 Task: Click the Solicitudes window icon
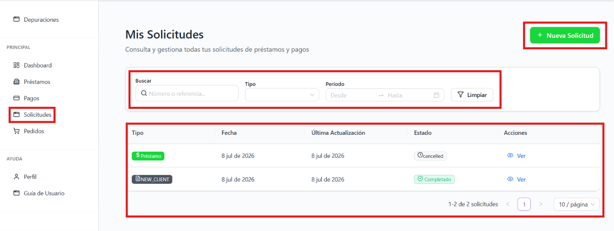(16, 115)
